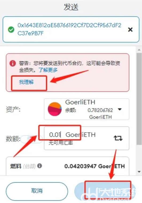Click the green verified address checkmark icon
This screenshot has width=142, height=203.
(11, 30)
